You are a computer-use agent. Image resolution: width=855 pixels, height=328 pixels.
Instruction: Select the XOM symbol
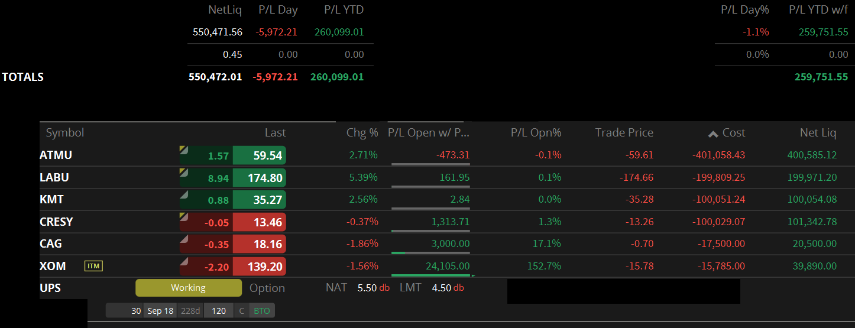tap(53, 266)
